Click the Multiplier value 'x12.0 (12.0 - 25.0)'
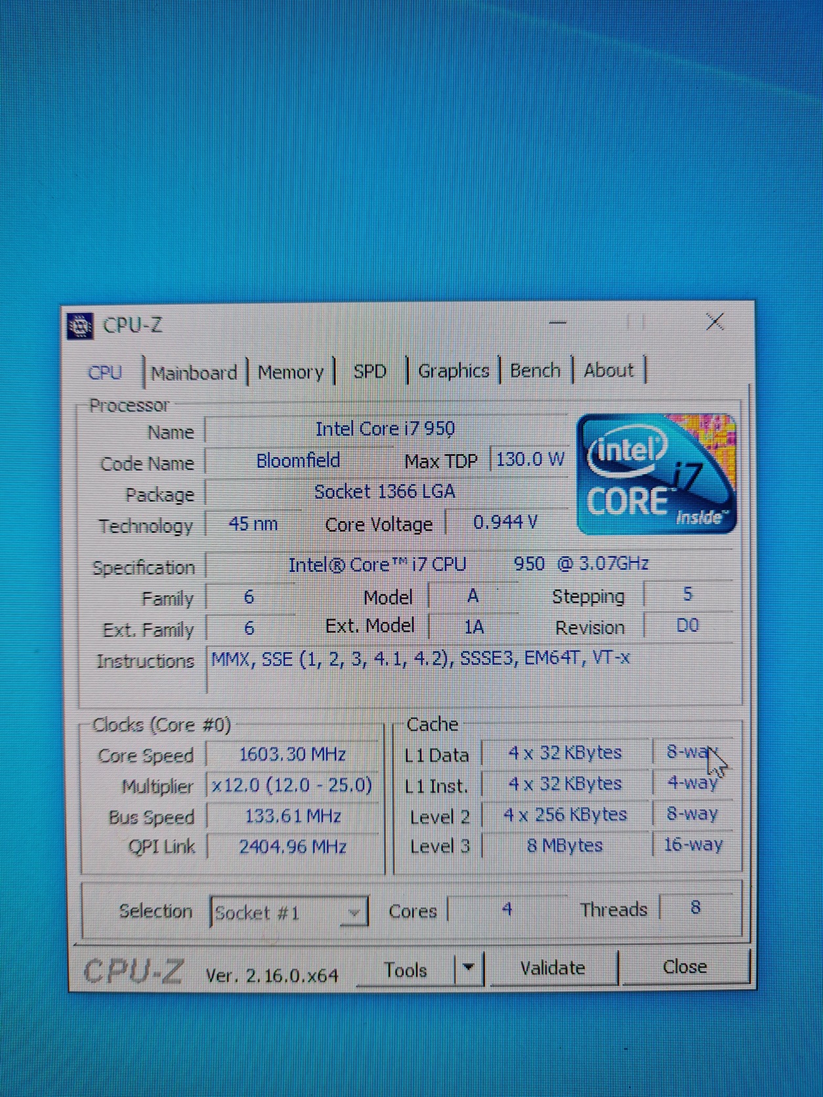This screenshot has width=823, height=1097. (293, 785)
